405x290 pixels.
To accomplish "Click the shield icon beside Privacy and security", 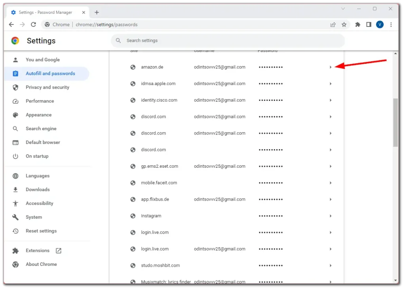I will tap(15, 87).
